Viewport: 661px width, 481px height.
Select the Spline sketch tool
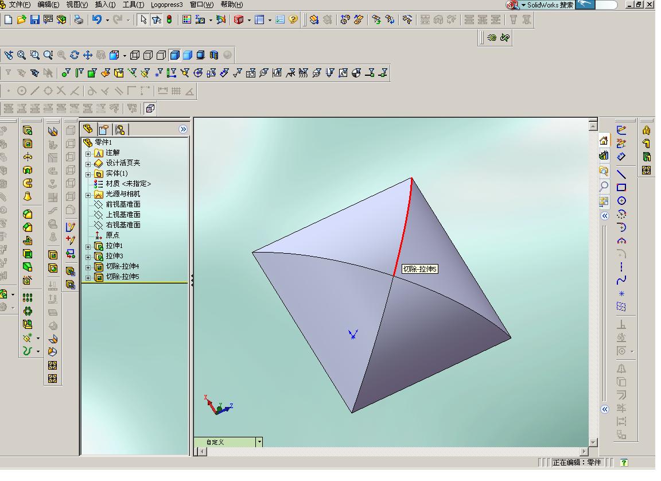click(x=621, y=280)
